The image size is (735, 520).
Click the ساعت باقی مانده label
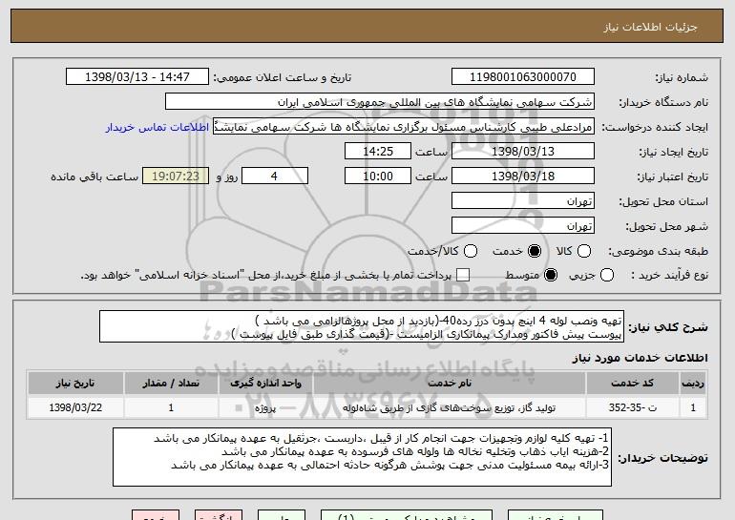94,177
